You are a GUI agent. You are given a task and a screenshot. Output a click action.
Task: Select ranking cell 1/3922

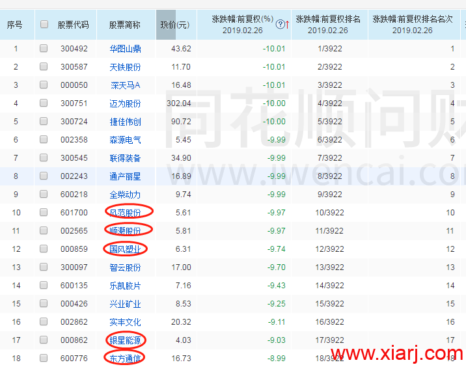coord(329,49)
